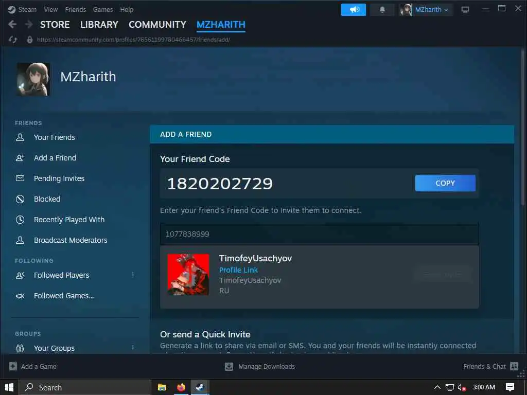Click the Followed Players icon
Viewport: 527px width, 395px height.
click(20, 275)
